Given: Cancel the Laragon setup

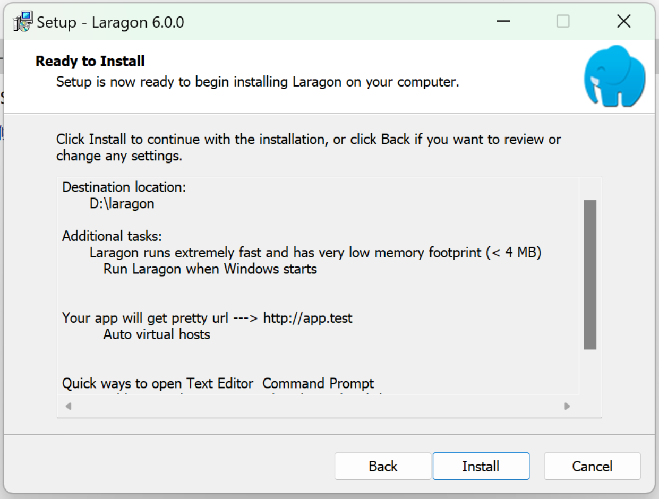Looking at the screenshot, I should pos(592,466).
